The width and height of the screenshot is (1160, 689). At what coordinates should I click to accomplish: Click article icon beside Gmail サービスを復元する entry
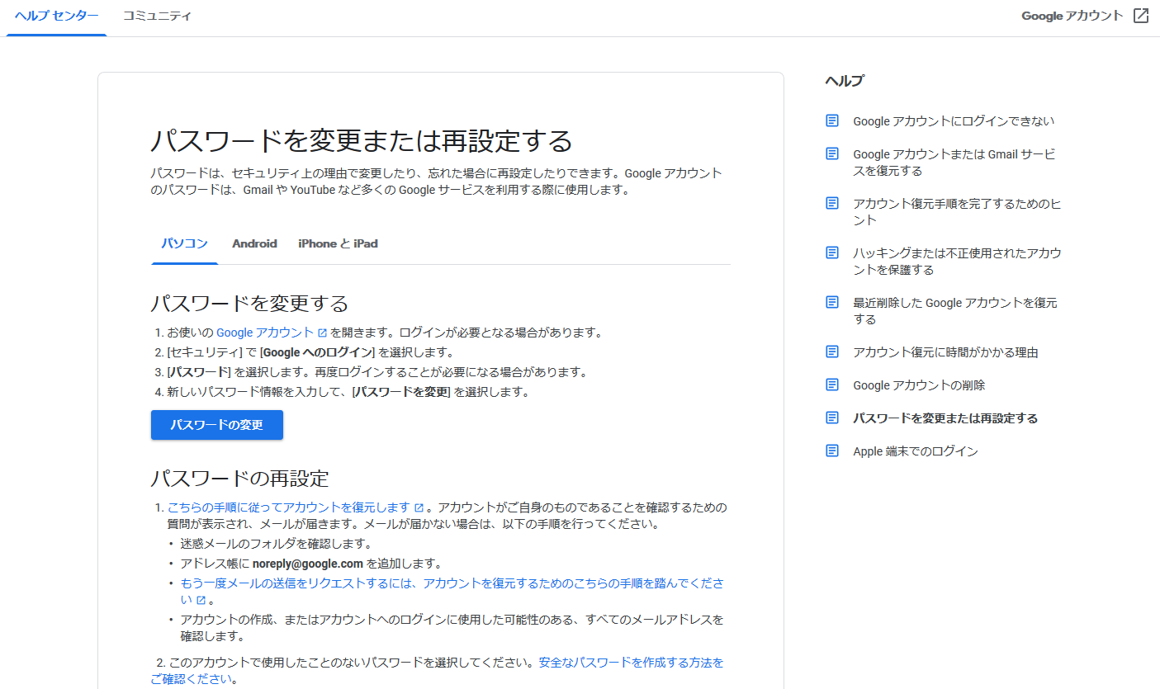832,153
